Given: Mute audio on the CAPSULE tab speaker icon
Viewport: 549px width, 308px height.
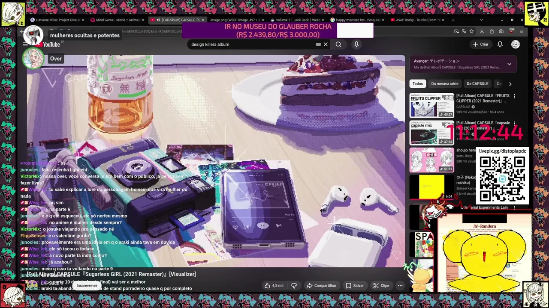Looking at the screenshot, I should coord(158,20).
